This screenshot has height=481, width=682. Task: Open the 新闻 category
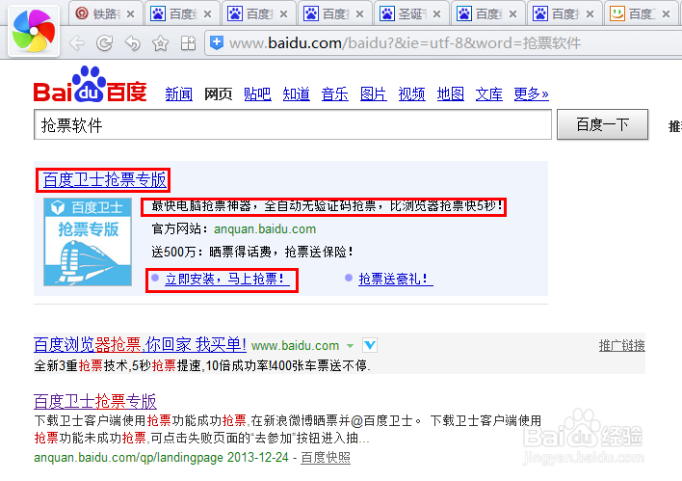(179, 94)
